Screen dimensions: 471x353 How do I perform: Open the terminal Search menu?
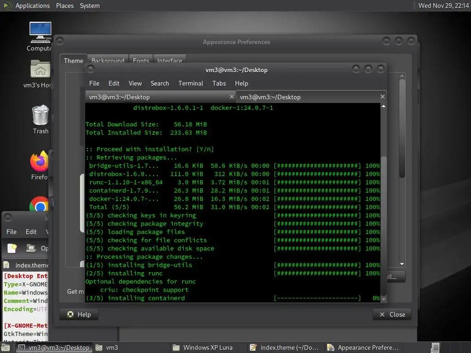pos(160,83)
